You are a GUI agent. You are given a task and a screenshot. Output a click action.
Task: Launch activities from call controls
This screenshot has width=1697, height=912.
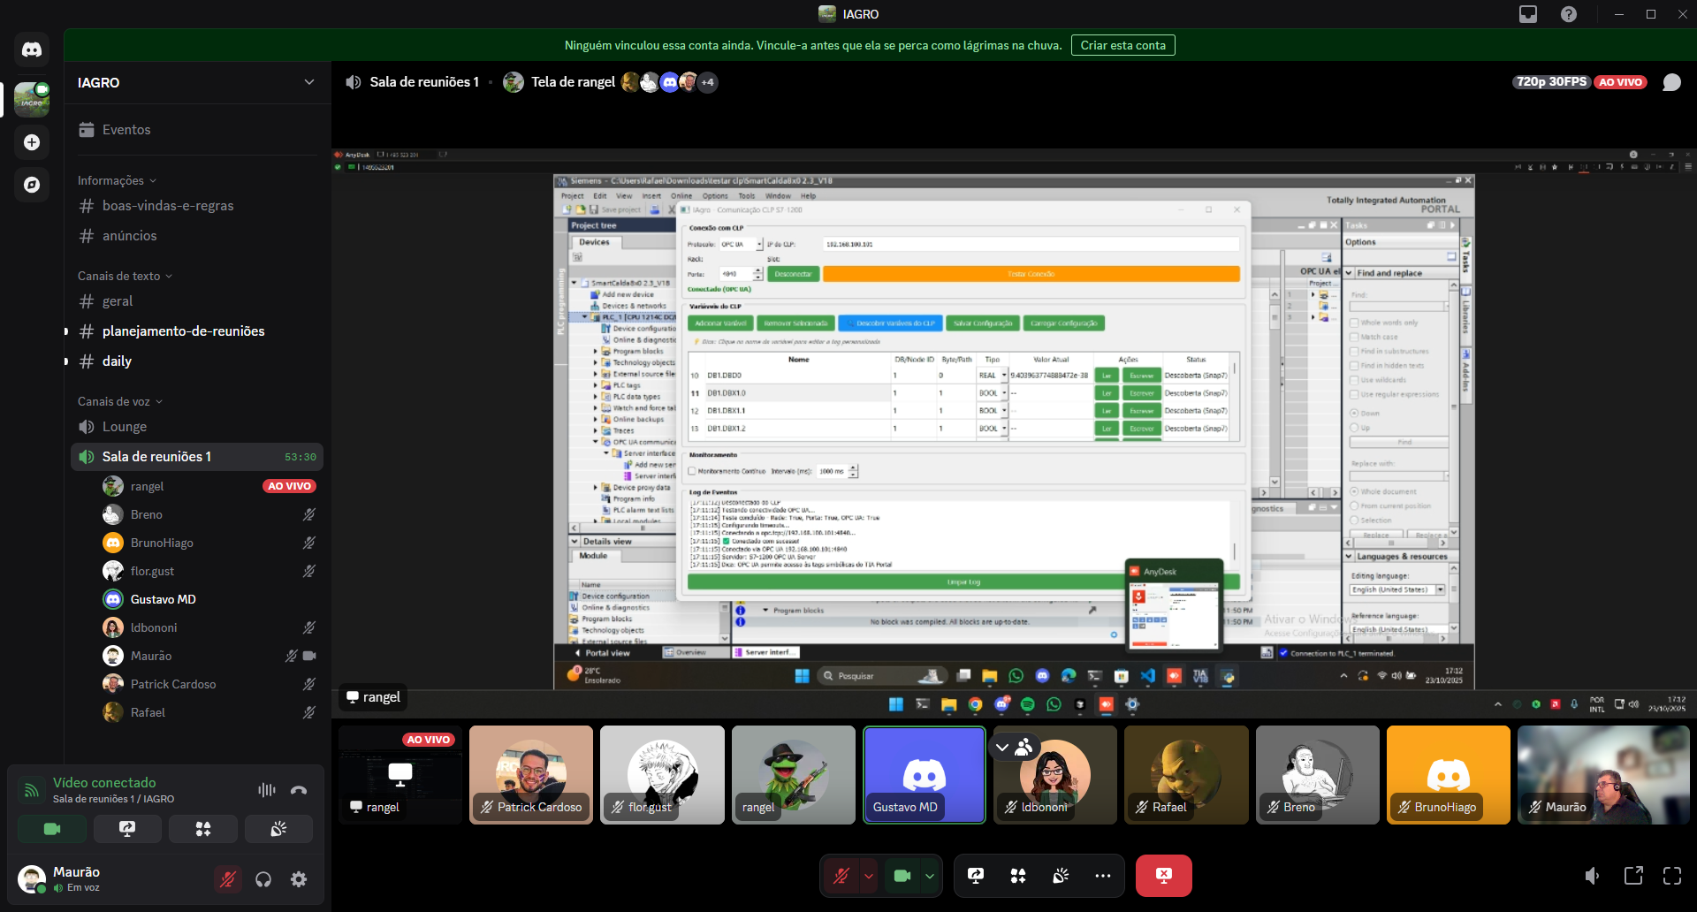[1018, 876]
